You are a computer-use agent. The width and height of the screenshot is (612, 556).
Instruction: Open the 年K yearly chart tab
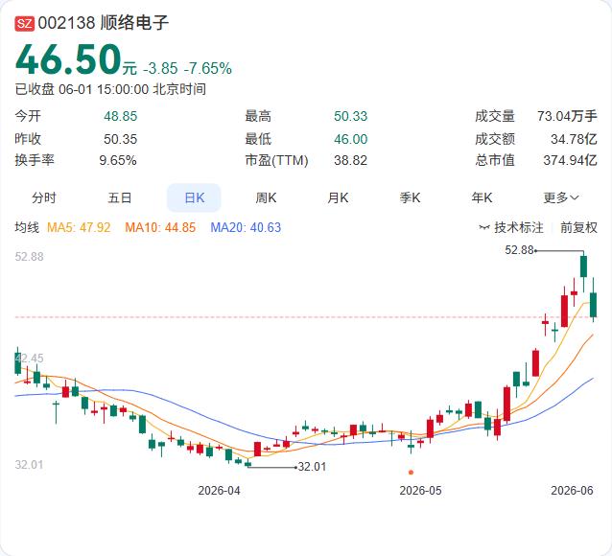pos(482,197)
